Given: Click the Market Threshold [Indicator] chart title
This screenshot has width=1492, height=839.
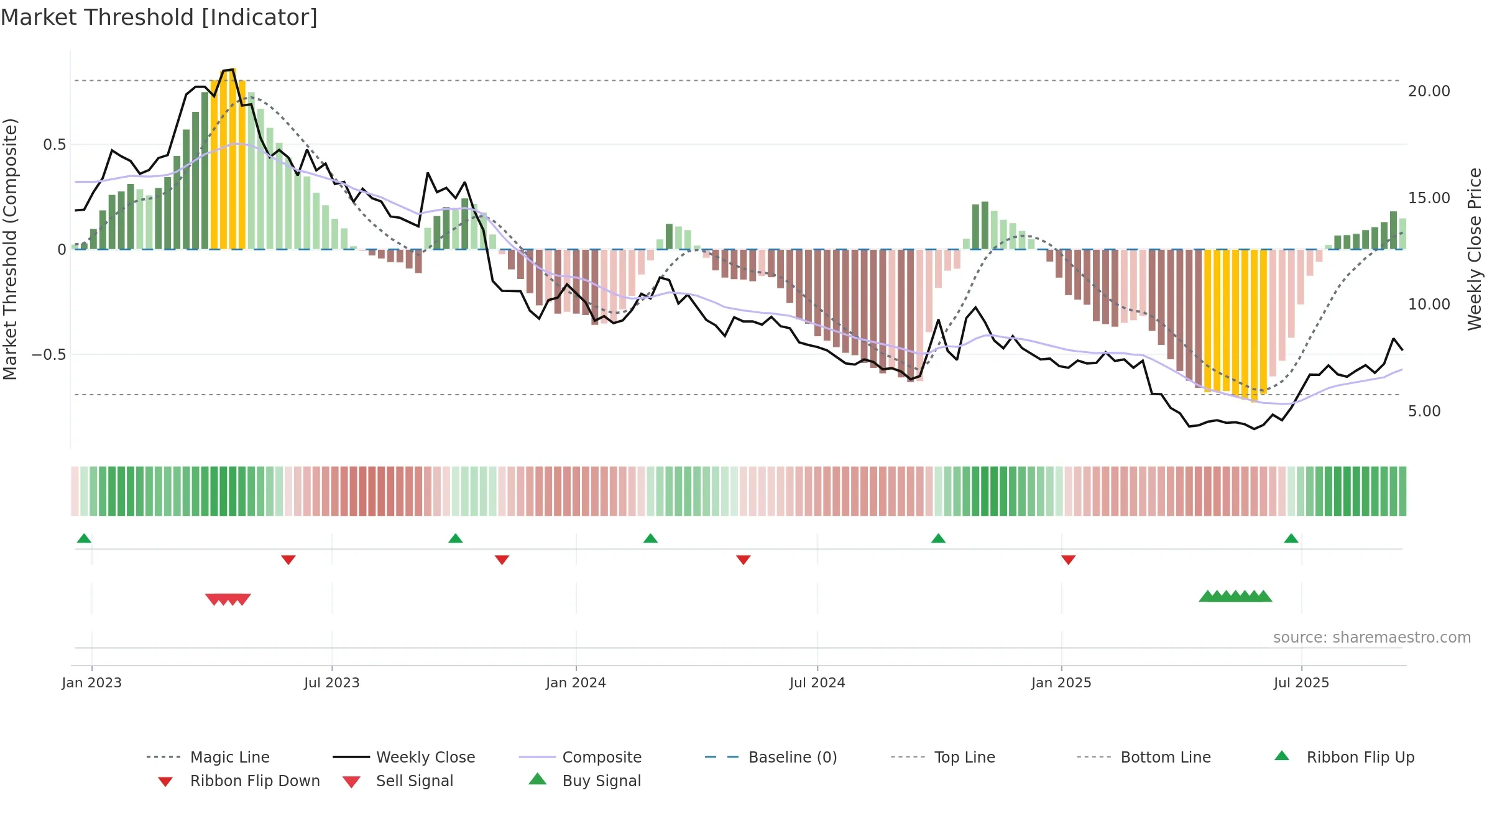Looking at the screenshot, I should 159,17.
